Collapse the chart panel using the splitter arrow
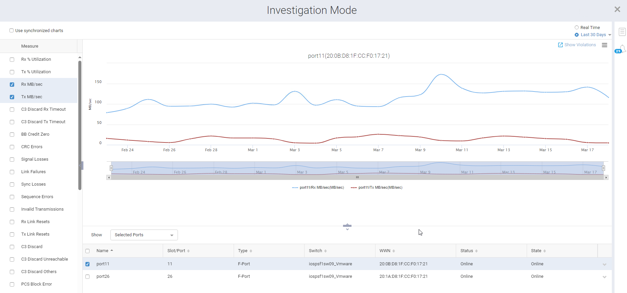The width and height of the screenshot is (627, 293). (x=347, y=225)
